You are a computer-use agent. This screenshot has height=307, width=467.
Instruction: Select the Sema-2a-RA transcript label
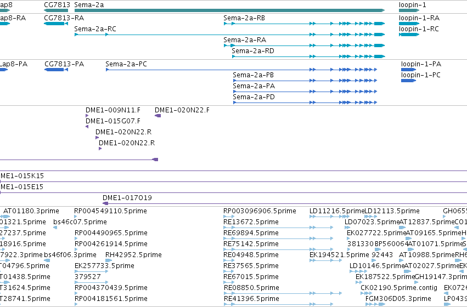[245, 40]
